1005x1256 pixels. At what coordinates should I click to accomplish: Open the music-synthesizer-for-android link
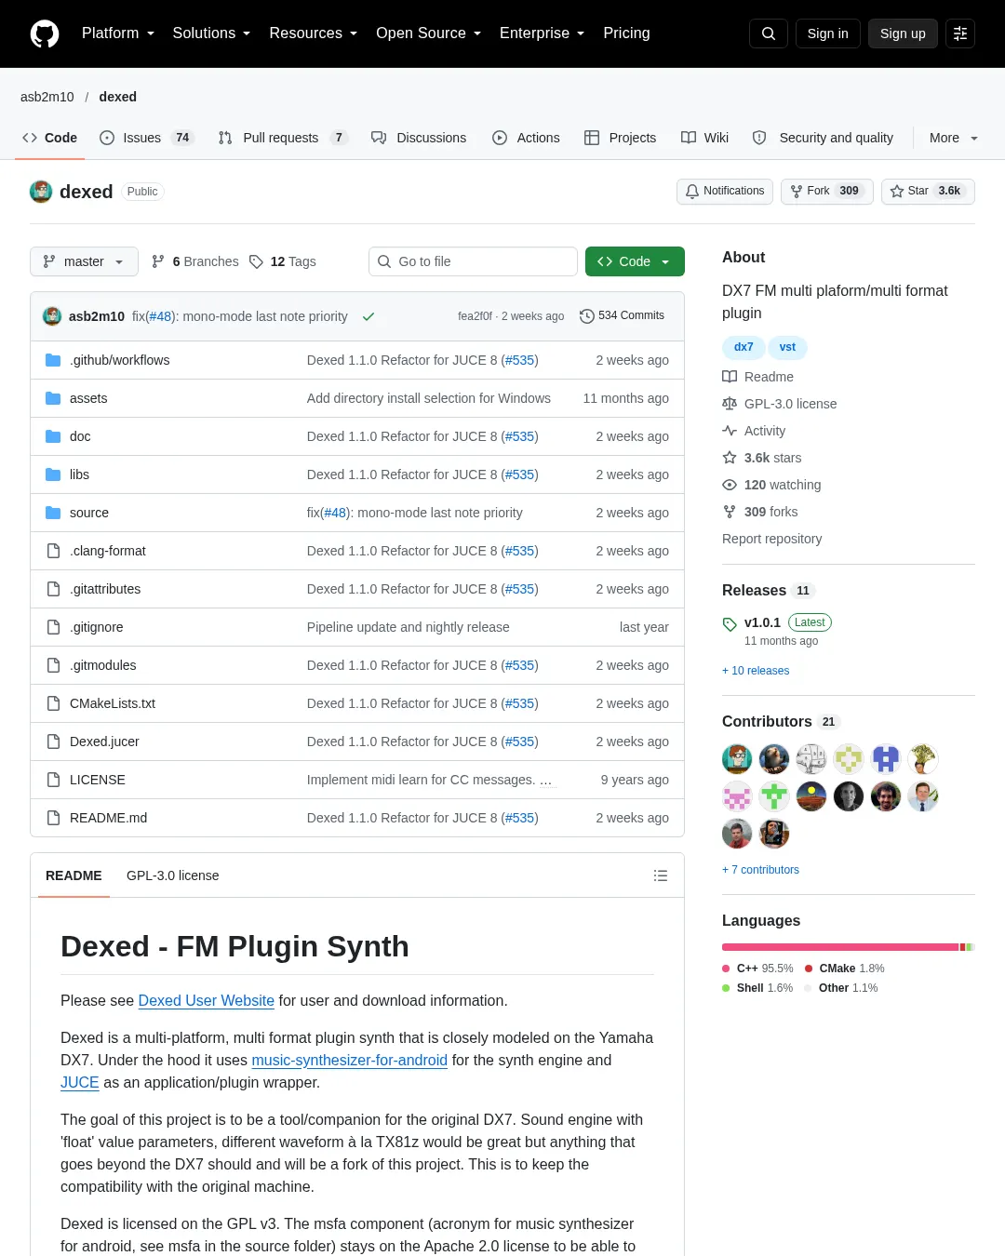click(x=350, y=1060)
